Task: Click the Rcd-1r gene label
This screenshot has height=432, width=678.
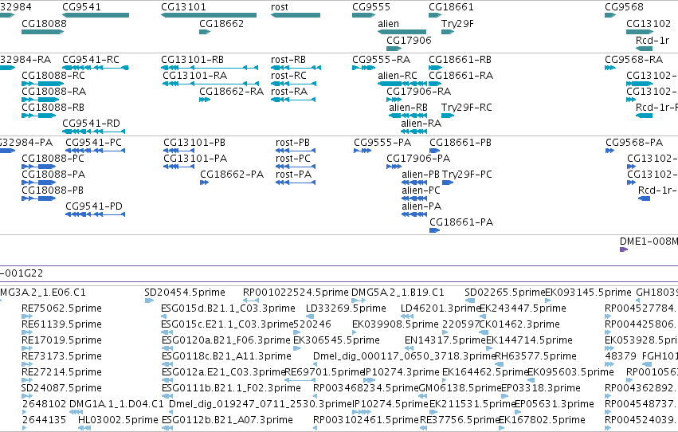Action: (x=653, y=40)
